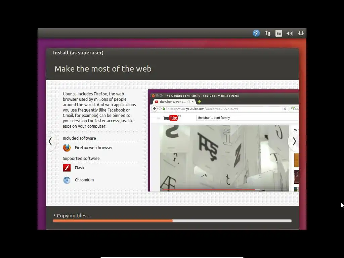Click the Make the most of the web heading
344x258 pixels.
tap(103, 69)
